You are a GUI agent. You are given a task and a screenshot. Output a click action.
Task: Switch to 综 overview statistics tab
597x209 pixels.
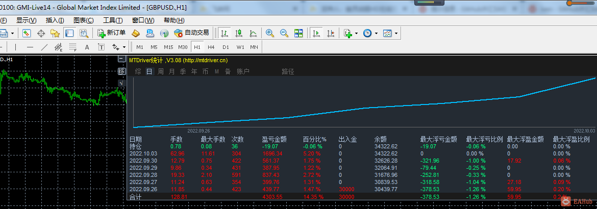(x=138, y=71)
